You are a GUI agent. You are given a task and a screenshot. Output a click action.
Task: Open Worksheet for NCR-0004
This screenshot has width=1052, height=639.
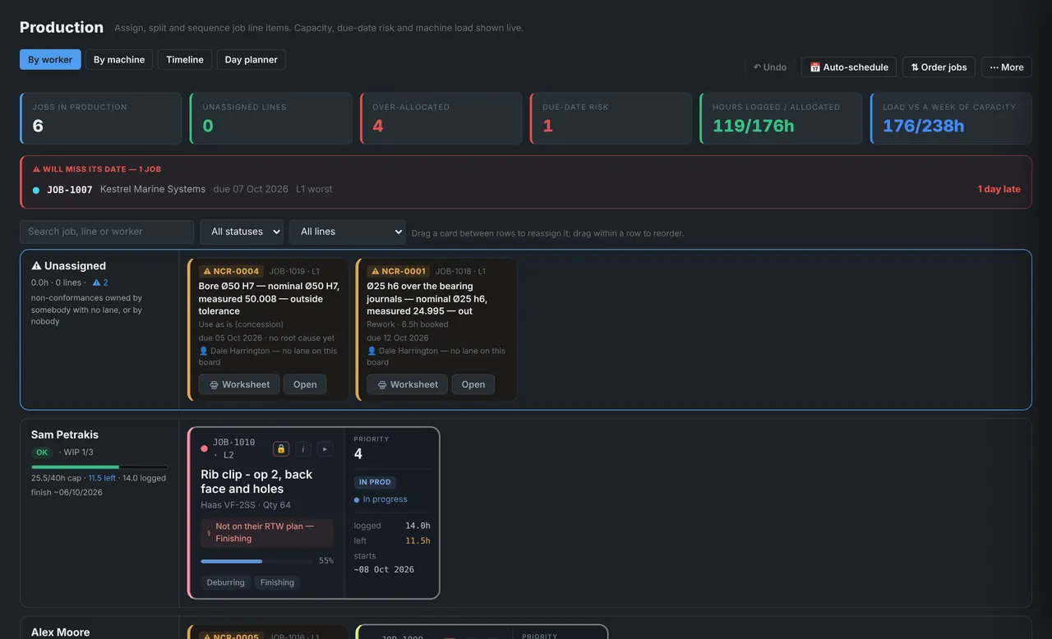click(x=239, y=384)
